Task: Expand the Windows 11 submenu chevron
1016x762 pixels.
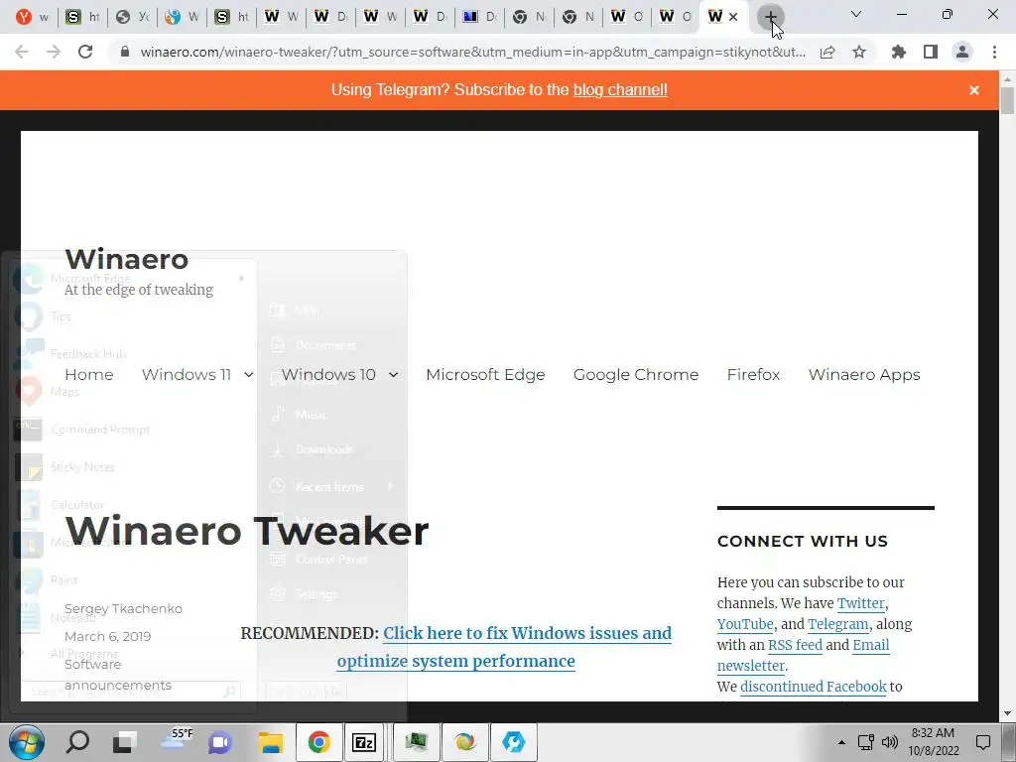Action: click(249, 374)
